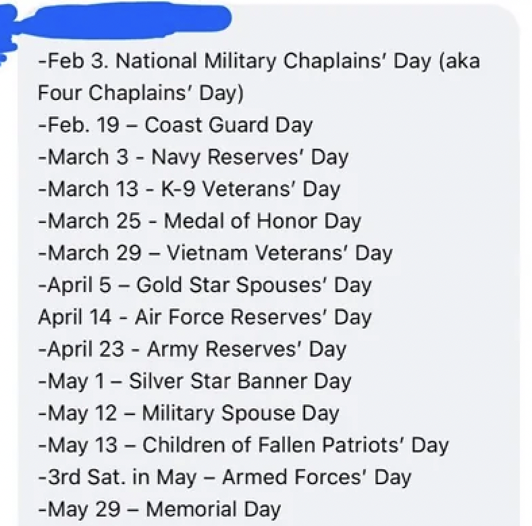
Task: Click the March 25 Medal of Honor Day entry
Action: (x=200, y=221)
